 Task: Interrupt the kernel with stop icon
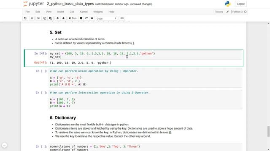coord(81,18)
